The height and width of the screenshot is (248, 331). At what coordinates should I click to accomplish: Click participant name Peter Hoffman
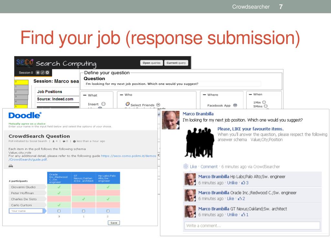(x=22, y=193)
